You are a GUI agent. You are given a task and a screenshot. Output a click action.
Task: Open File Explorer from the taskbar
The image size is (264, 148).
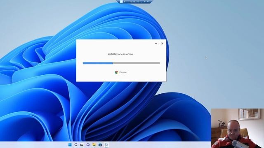click(x=94, y=145)
